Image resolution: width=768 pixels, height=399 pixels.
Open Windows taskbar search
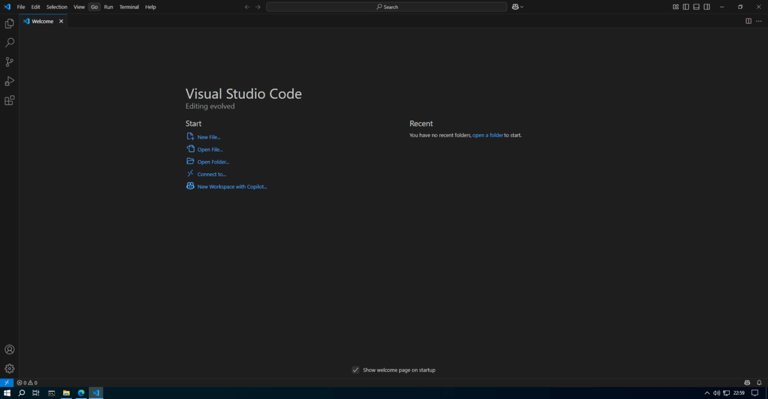[22, 393]
